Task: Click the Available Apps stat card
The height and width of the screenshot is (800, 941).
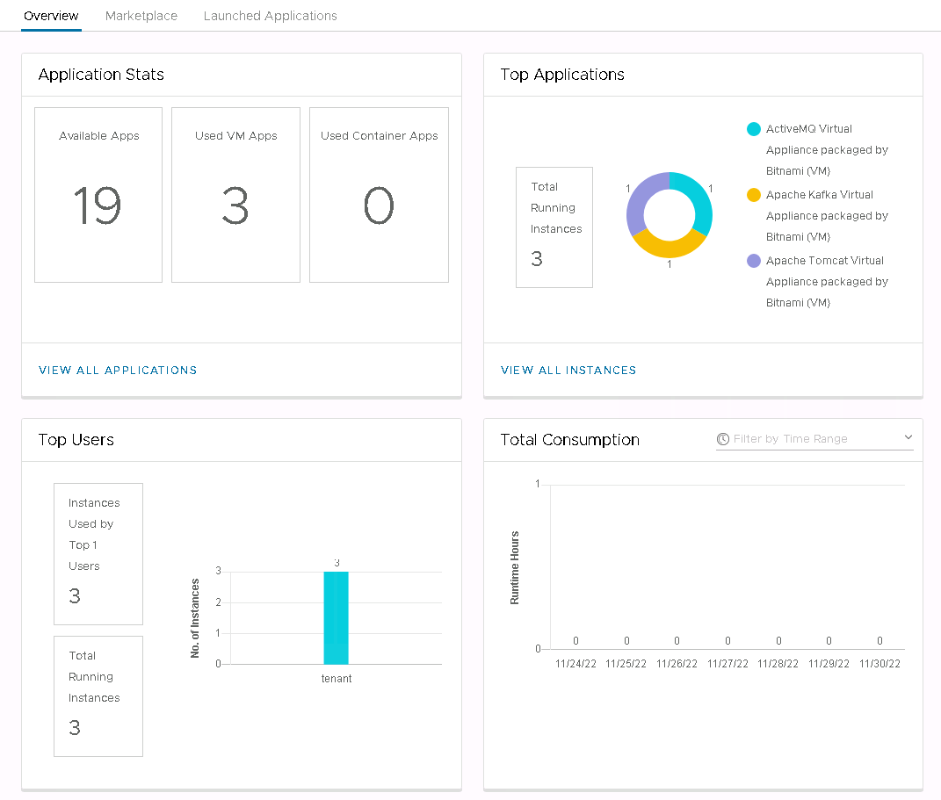Action: pyautogui.click(x=98, y=195)
